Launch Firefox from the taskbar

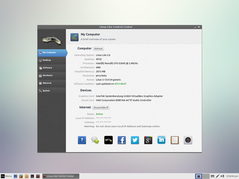pyautogui.click(x=21, y=176)
